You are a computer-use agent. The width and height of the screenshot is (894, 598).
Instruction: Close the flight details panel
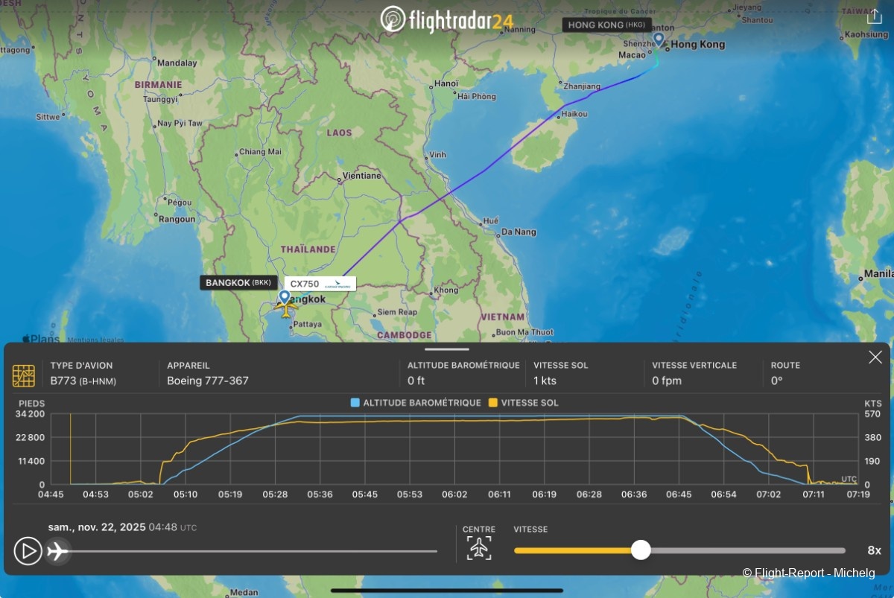875,357
